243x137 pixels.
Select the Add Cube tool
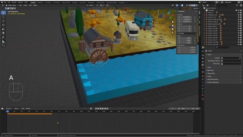pyautogui.click(x=3, y=46)
